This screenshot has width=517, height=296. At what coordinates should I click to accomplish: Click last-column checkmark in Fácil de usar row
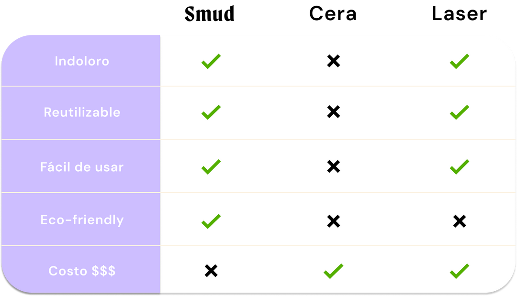coord(459,166)
